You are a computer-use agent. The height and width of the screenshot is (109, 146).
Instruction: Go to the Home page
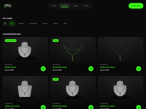coord(54,6)
